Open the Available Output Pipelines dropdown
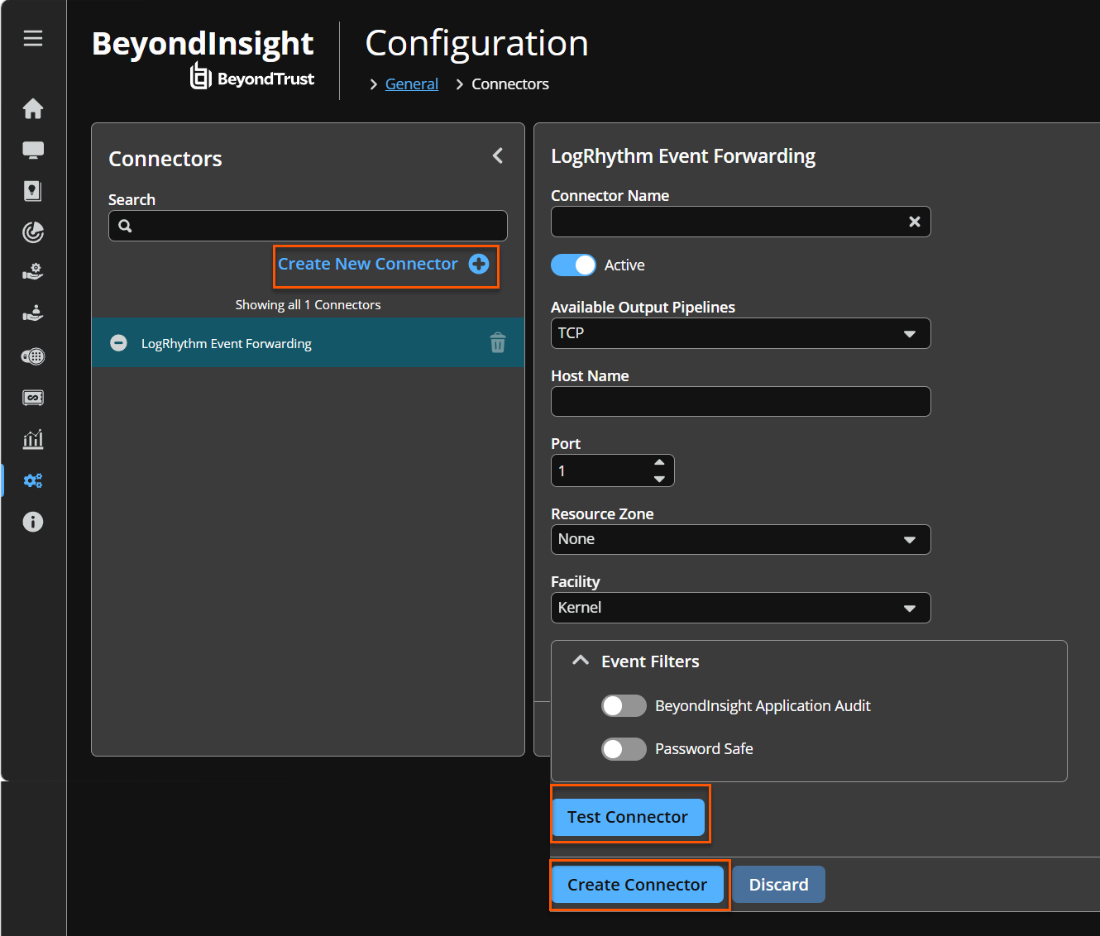This screenshot has height=936, width=1100. click(x=740, y=333)
